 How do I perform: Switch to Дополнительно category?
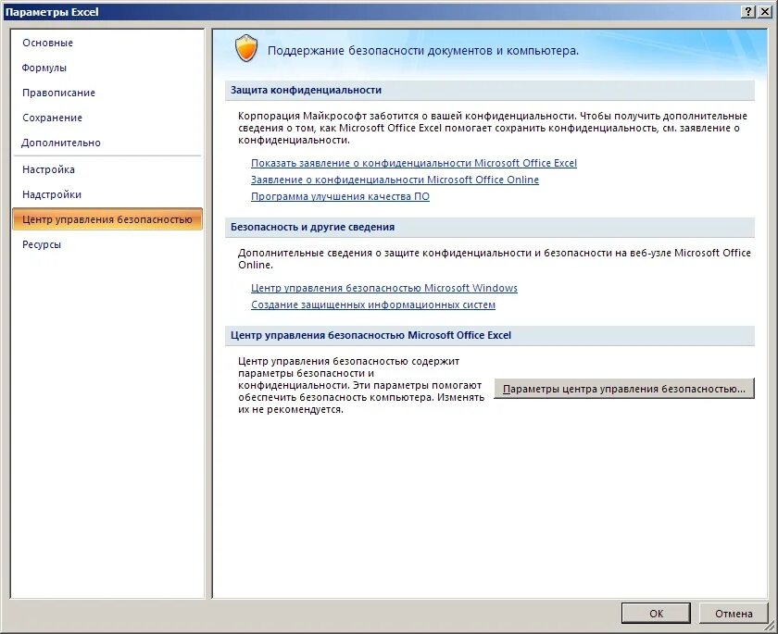coord(107,143)
